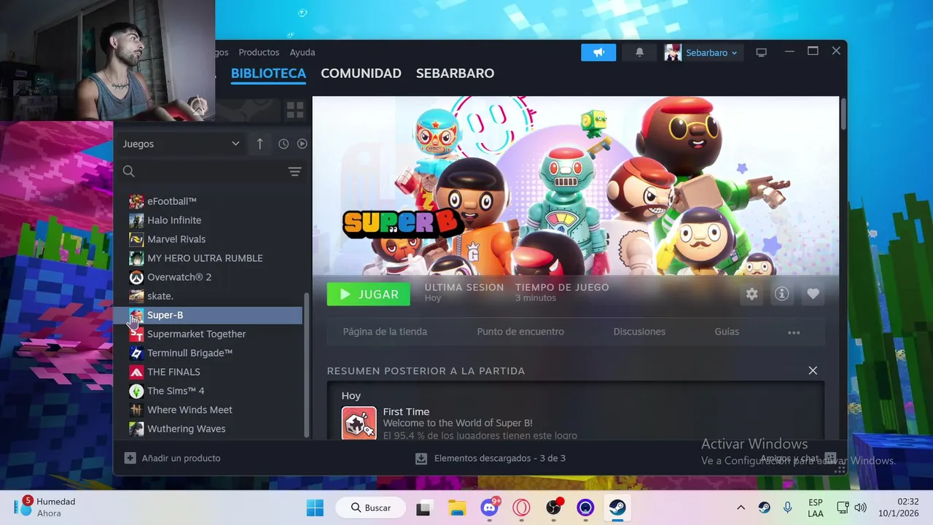Go to COMUNIDAD tab

pos(361,73)
